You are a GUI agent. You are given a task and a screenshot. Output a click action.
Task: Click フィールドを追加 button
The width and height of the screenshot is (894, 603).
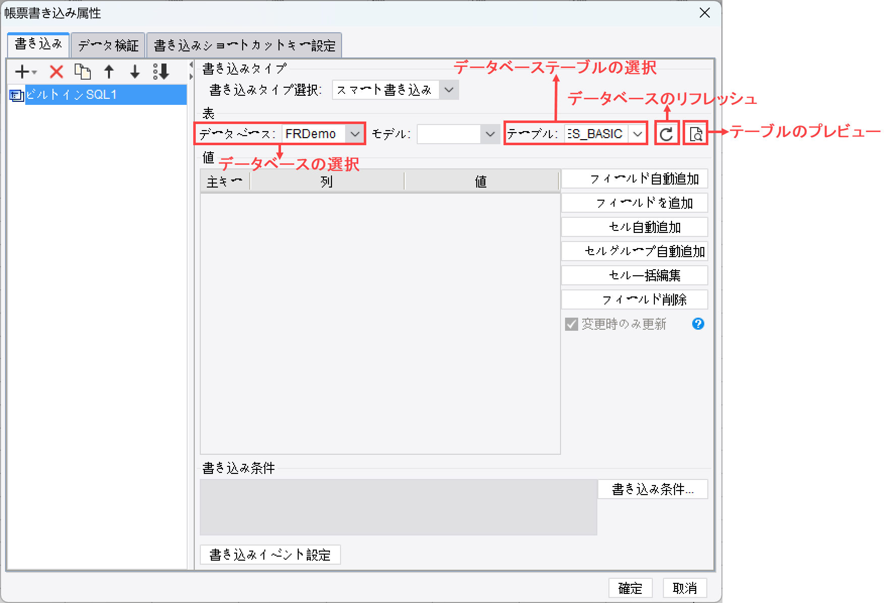pyautogui.click(x=635, y=203)
